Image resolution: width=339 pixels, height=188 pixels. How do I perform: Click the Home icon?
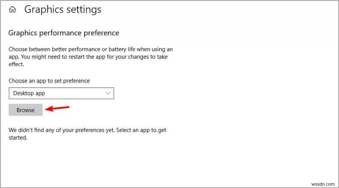click(13, 9)
